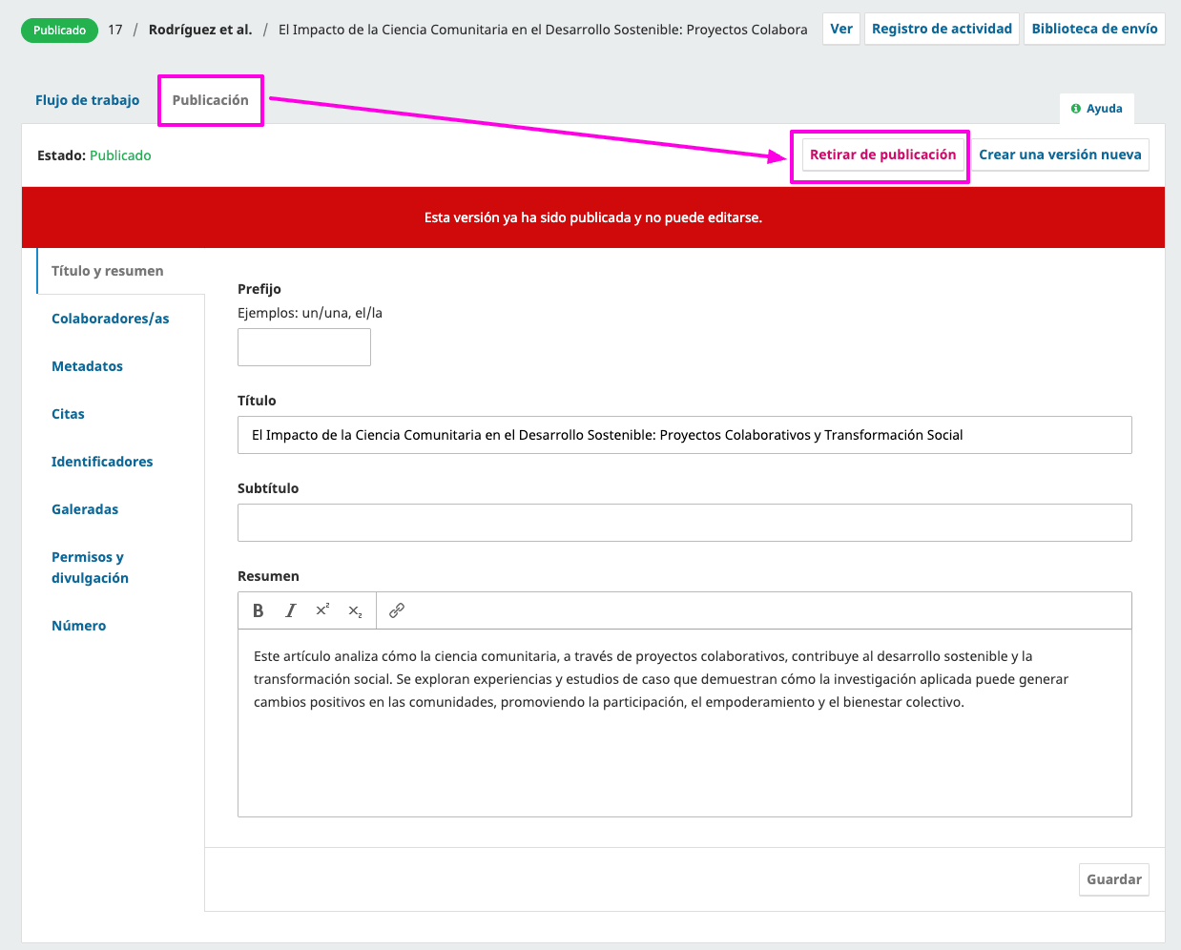Image resolution: width=1181 pixels, height=950 pixels.
Task: Toggle bold formatting in Resumen editor
Action: click(x=258, y=610)
